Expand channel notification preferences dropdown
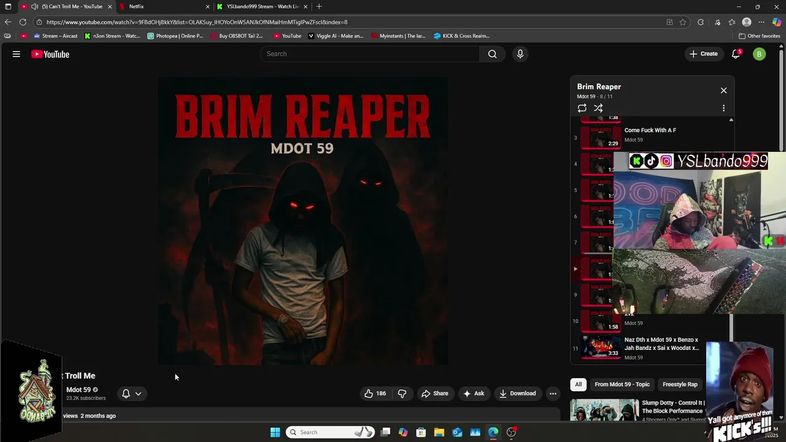The image size is (786, 442). [138, 394]
